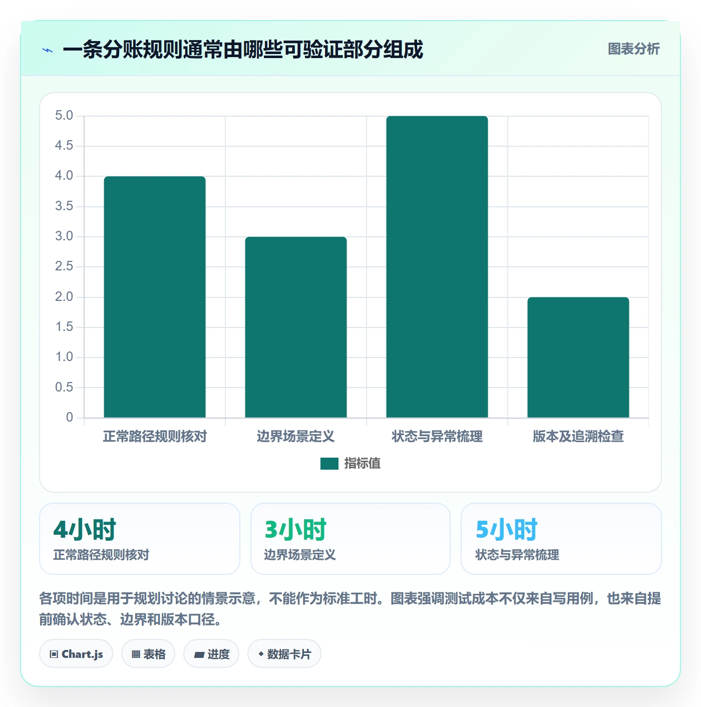This screenshot has width=701, height=707.
Task: Open the 3小时 data card
Action: click(x=350, y=539)
